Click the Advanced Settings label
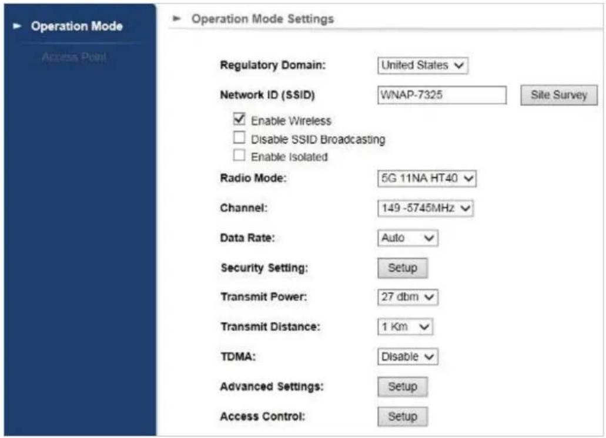606x438 pixels. [272, 387]
